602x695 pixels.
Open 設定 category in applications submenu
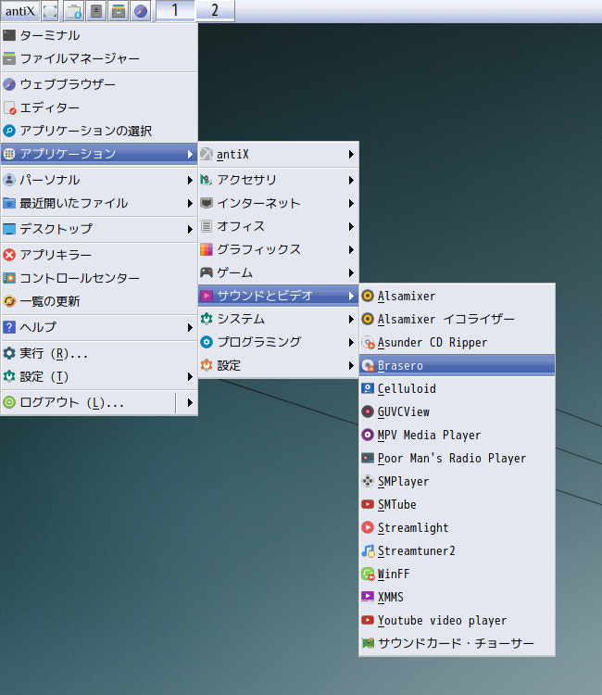[278, 365]
